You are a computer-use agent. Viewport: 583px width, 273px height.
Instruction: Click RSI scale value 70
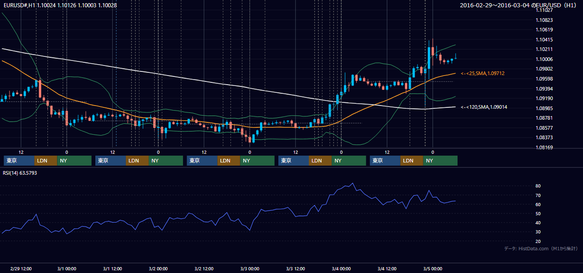538,195
